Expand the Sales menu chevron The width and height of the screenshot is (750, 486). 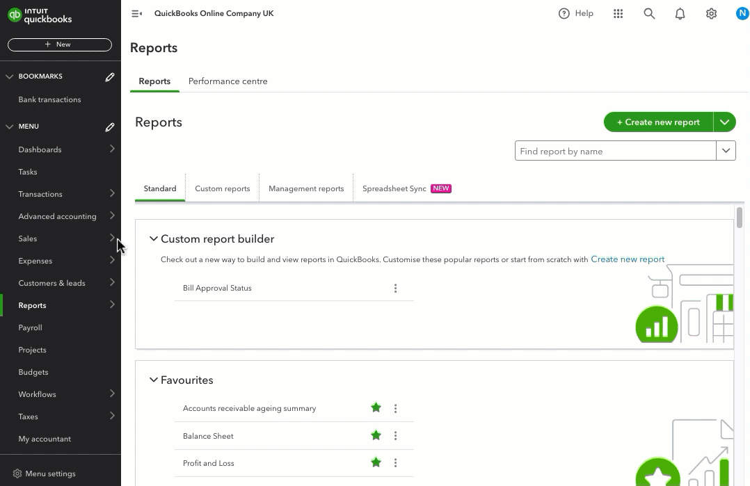point(112,238)
